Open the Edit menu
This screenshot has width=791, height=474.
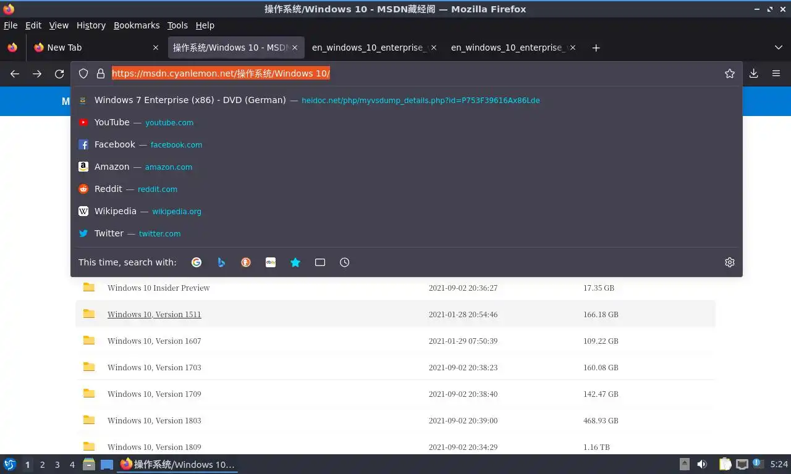pos(33,25)
